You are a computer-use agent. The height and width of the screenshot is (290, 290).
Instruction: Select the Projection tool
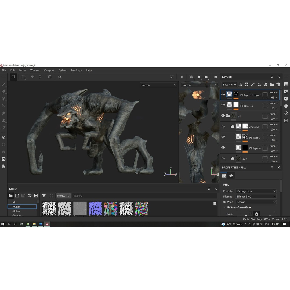3,99
